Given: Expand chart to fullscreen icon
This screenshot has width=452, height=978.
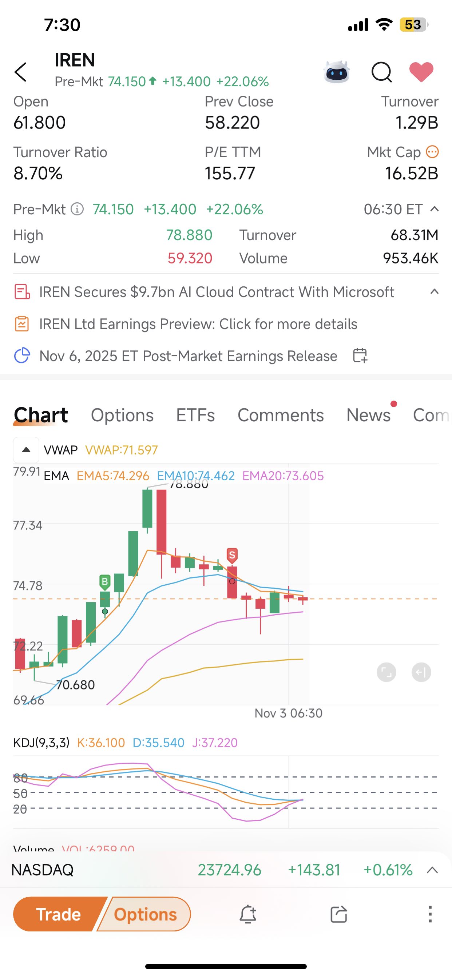Looking at the screenshot, I should click(386, 672).
